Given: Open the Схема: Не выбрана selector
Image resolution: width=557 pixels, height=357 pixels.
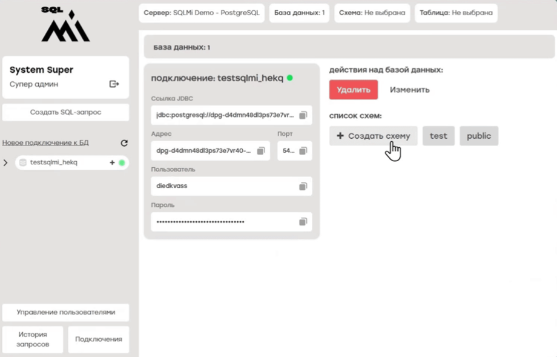Looking at the screenshot, I should (372, 13).
